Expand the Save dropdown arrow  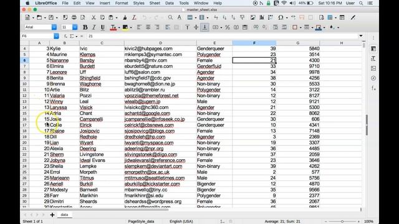57,18
